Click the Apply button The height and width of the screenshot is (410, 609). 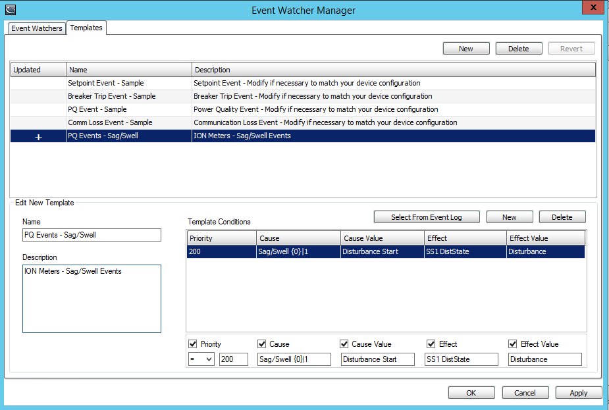(x=578, y=392)
